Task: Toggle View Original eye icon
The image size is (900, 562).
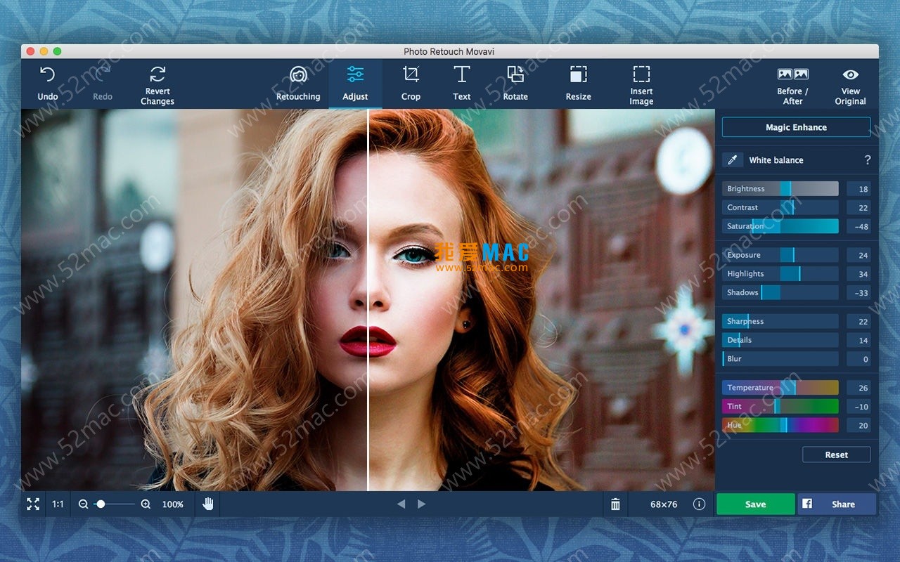Action: click(x=850, y=74)
